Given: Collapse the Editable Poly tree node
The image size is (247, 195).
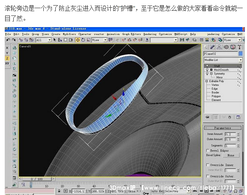Looking at the screenshot, I should coord(207,81).
